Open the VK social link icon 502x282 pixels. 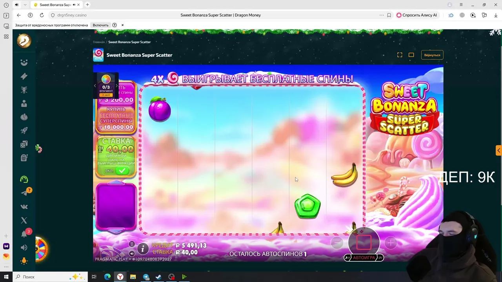click(24, 207)
